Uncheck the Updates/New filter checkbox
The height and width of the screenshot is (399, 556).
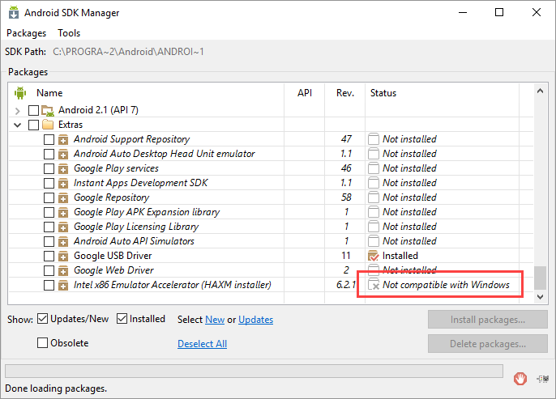click(x=42, y=319)
